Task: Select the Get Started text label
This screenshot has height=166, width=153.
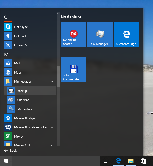Action: (x=22, y=36)
